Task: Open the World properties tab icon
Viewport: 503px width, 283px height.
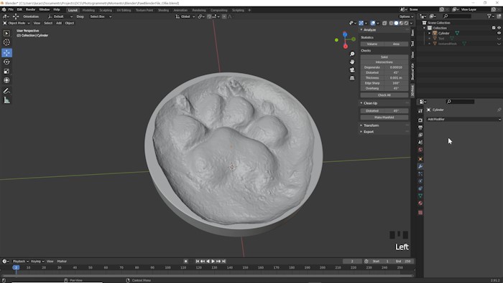Action: pyautogui.click(x=420, y=149)
